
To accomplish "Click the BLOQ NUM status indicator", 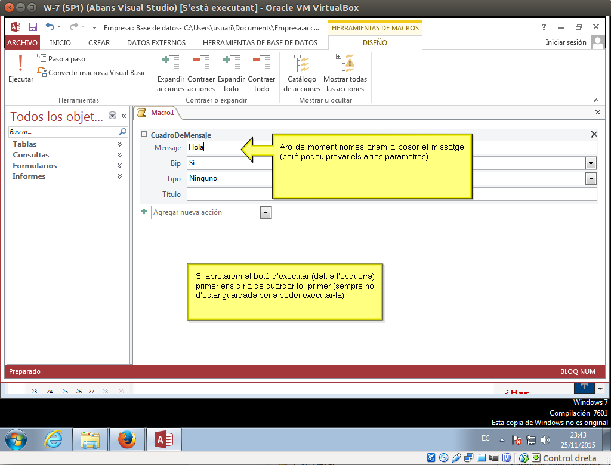I will click(x=578, y=371).
